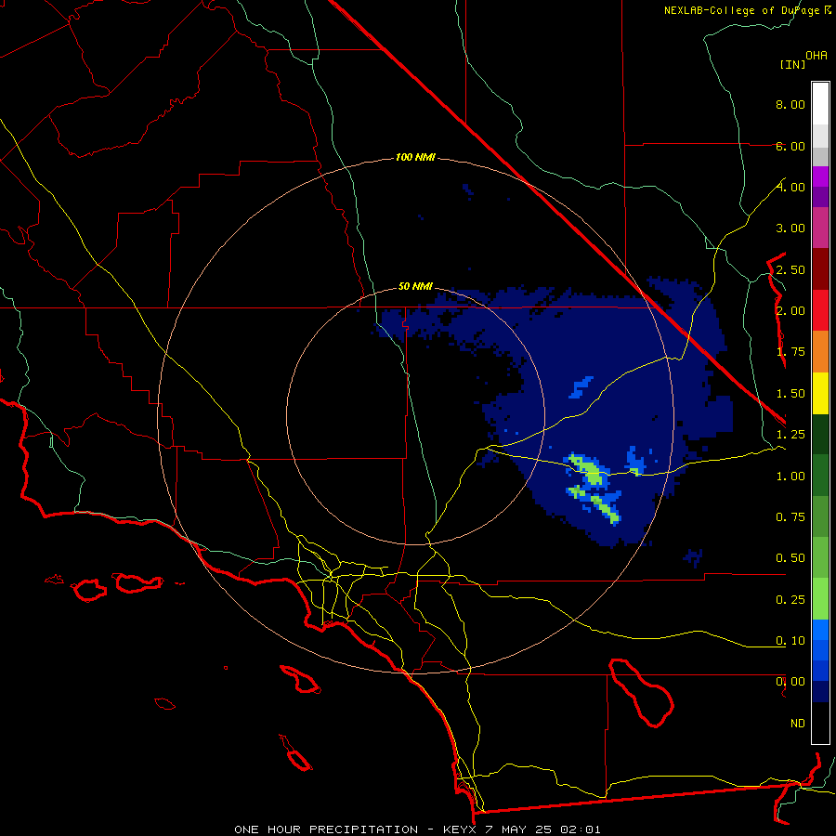Click the 1.00 legend value
The width and height of the screenshot is (836, 836).
[790, 477]
